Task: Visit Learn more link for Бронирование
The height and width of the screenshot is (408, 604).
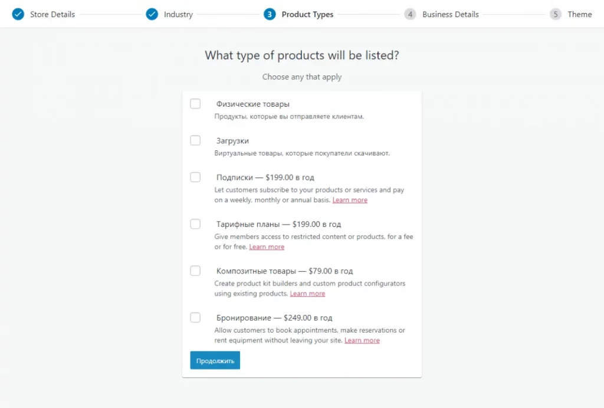Action: pyautogui.click(x=362, y=341)
